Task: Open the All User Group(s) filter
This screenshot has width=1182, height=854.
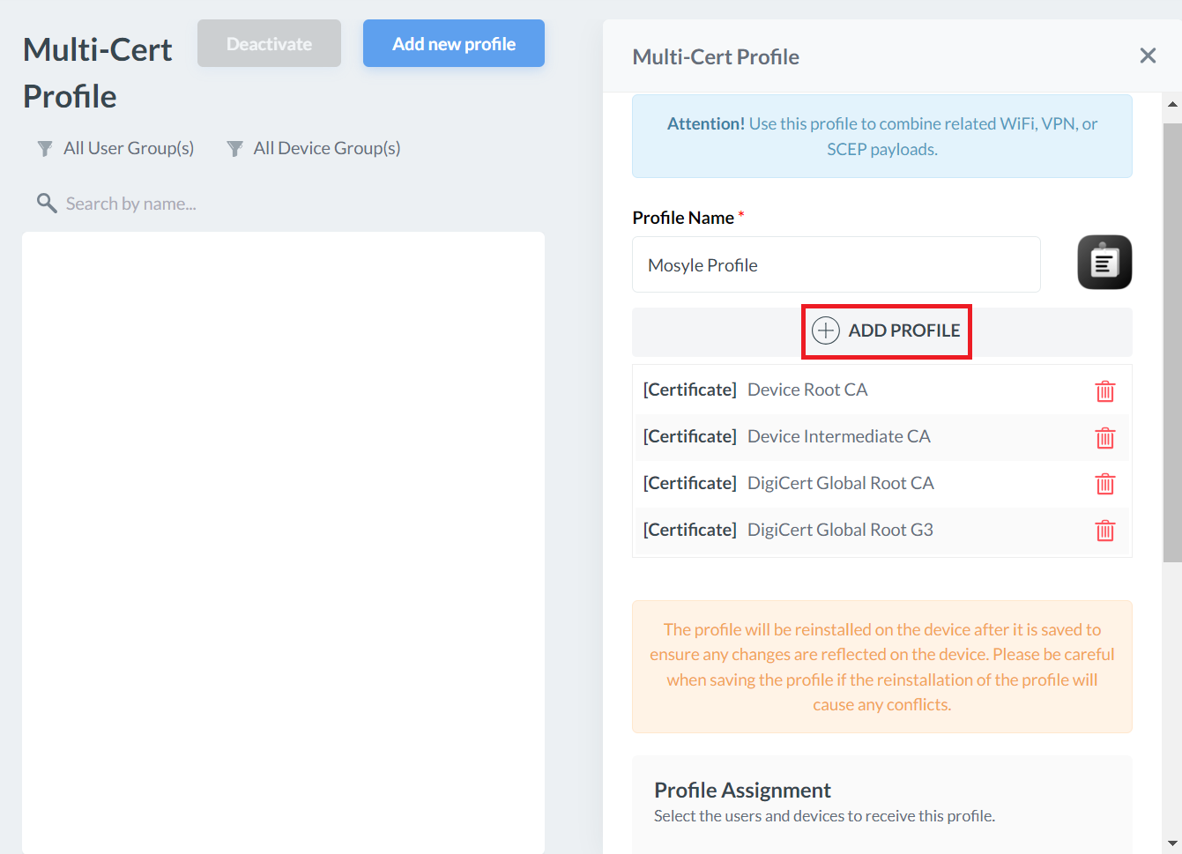Action: (116, 148)
